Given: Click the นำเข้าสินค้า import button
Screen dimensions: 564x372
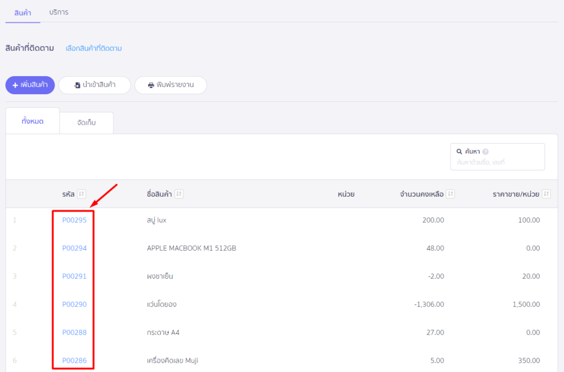Looking at the screenshot, I should (x=95, y=85).
